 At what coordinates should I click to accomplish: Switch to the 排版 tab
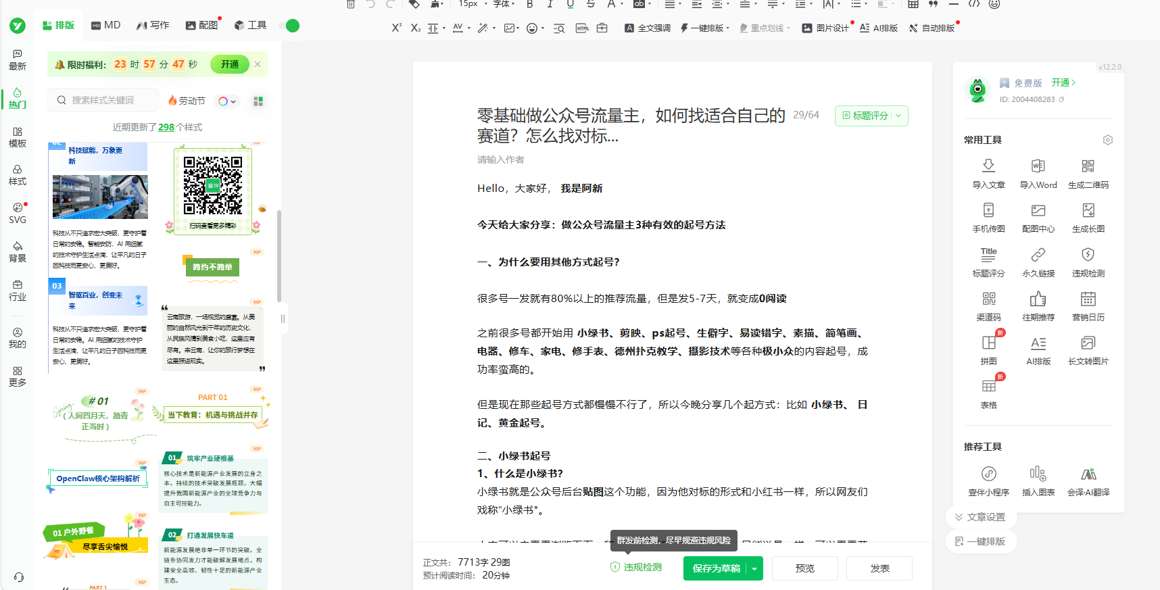58,25
